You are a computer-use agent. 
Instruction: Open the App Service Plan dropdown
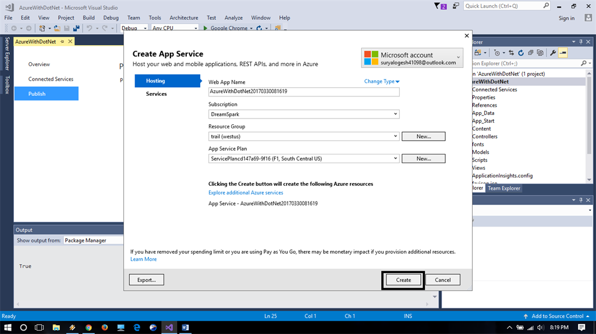(x=304, y=159)
